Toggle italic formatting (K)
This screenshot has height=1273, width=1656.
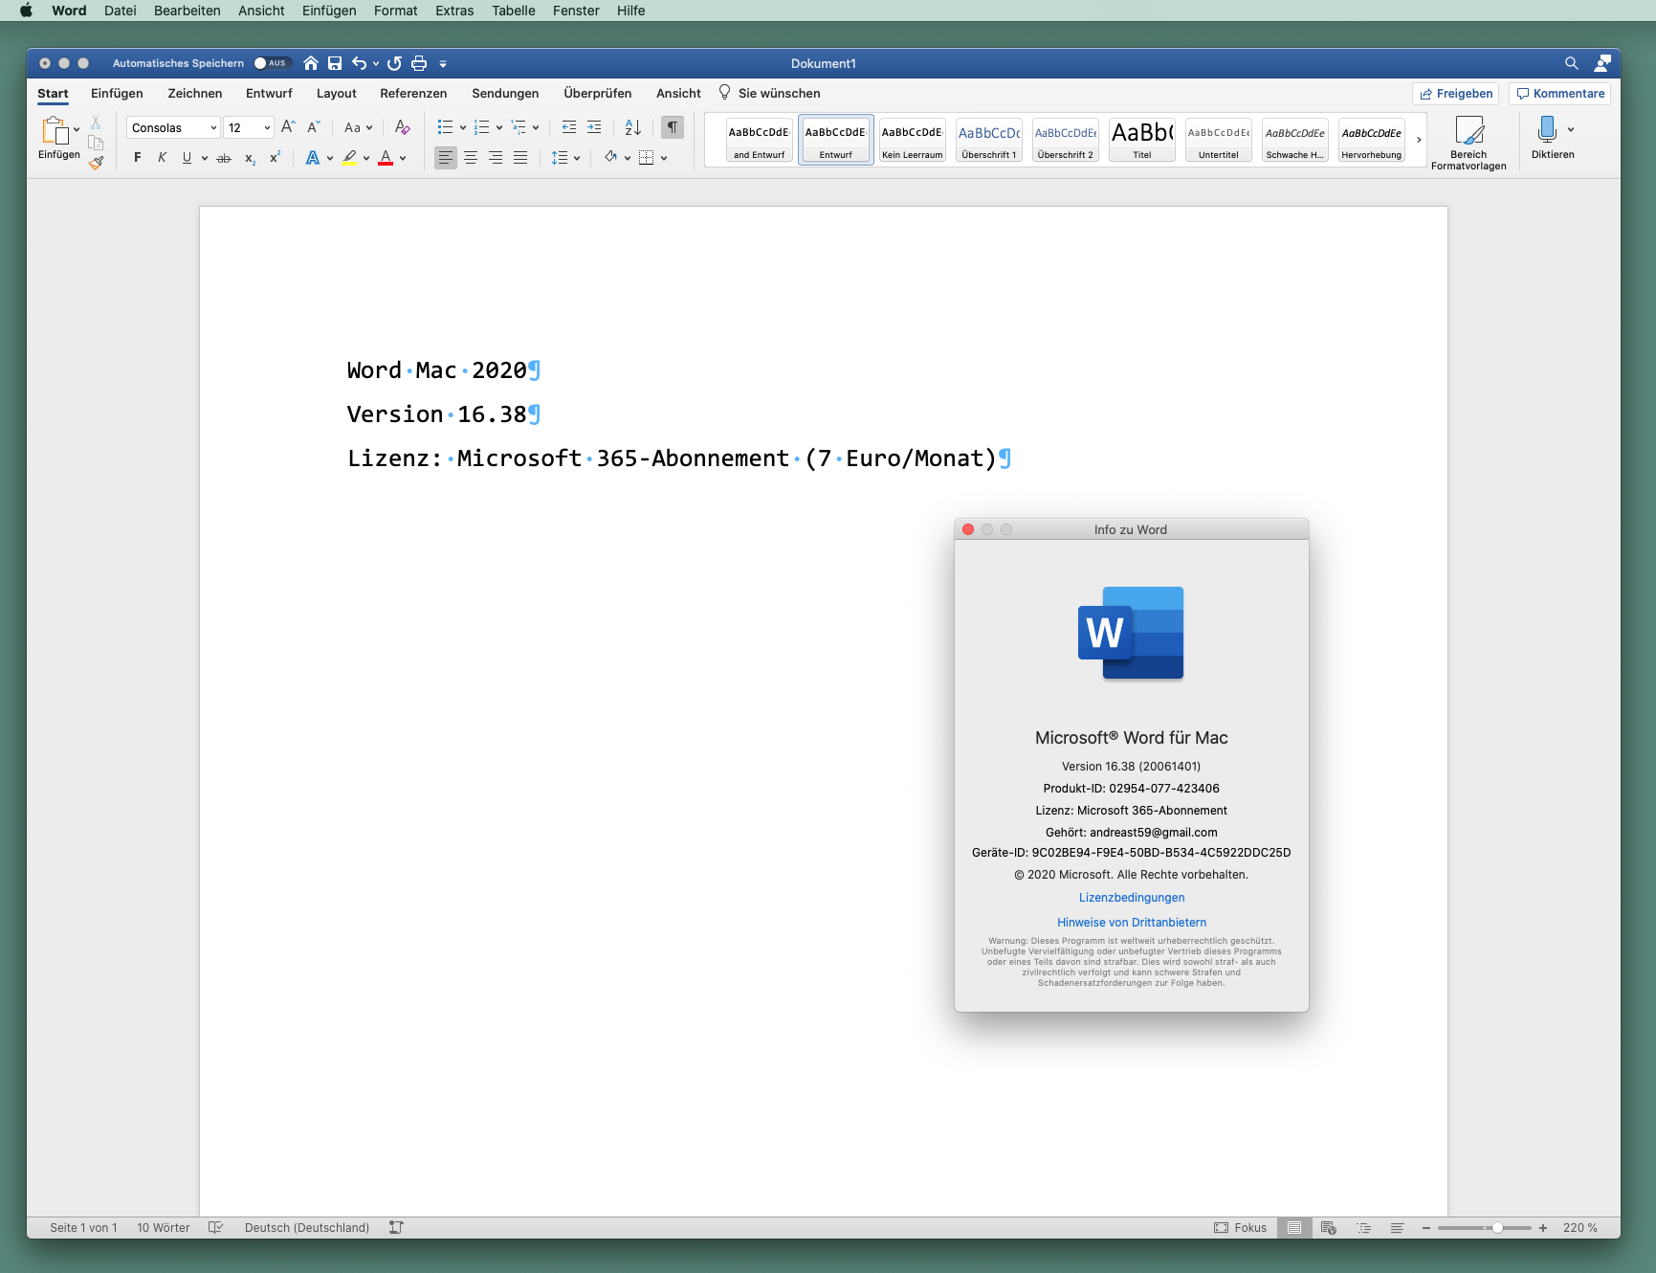click(163, 158)
